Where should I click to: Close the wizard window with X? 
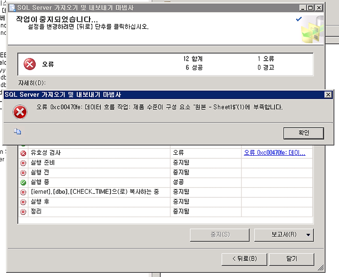[319, 8]
